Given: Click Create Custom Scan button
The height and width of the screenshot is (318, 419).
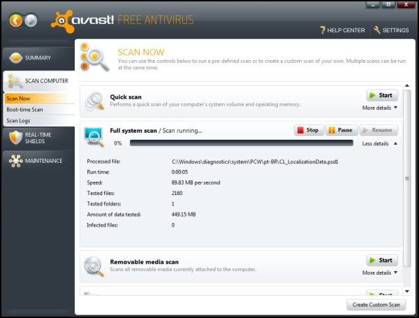Looking at the screenshot, I should [x=376, y=305].
